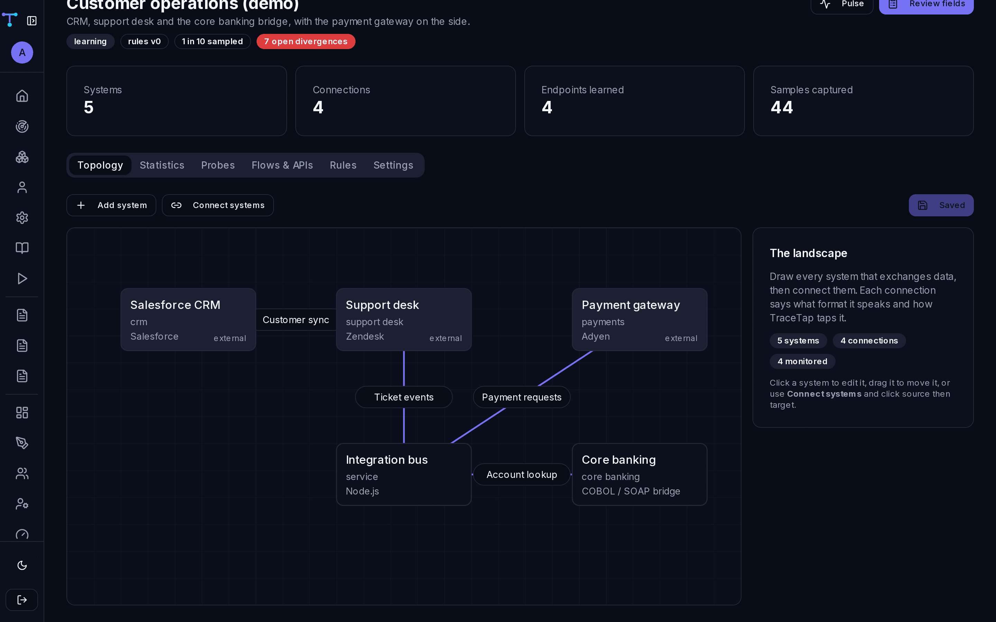The height and width of the screenshot is (622, 996).
Task: Click the learning status chip
Action: tap(90, 41)
